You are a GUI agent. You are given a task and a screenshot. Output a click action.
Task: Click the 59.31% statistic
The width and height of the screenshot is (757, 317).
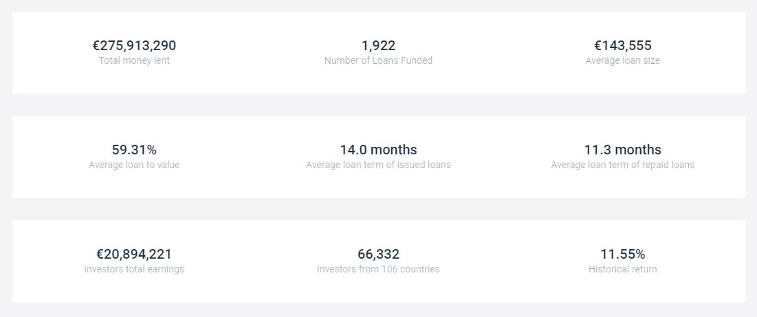pyautogui.click(x=134, y=150)
